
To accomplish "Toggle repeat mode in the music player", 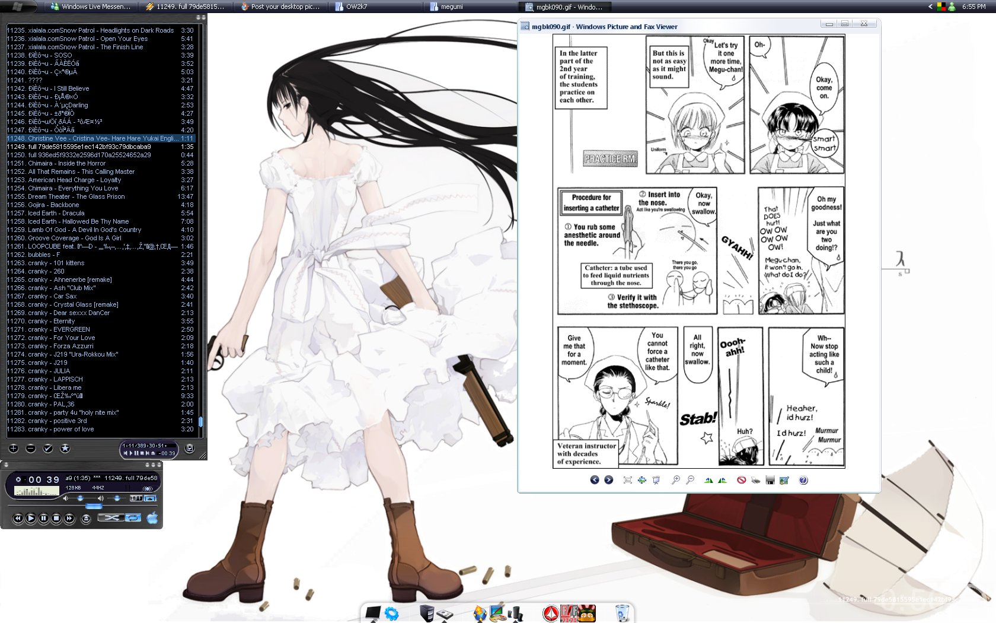I will [x=133, y=518].
